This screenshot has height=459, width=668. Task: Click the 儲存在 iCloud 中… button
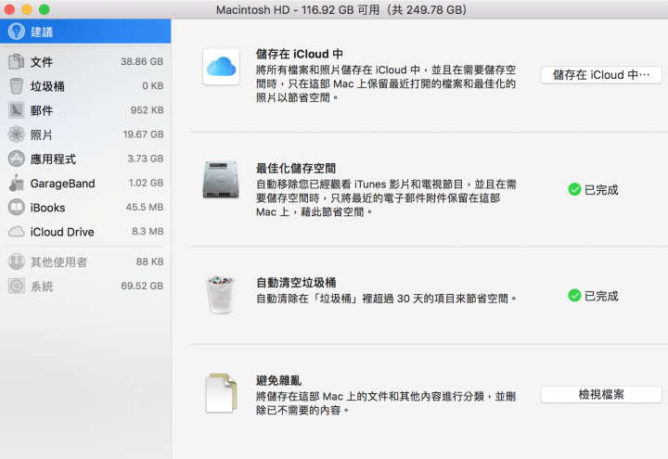click(x=601, y=75)
